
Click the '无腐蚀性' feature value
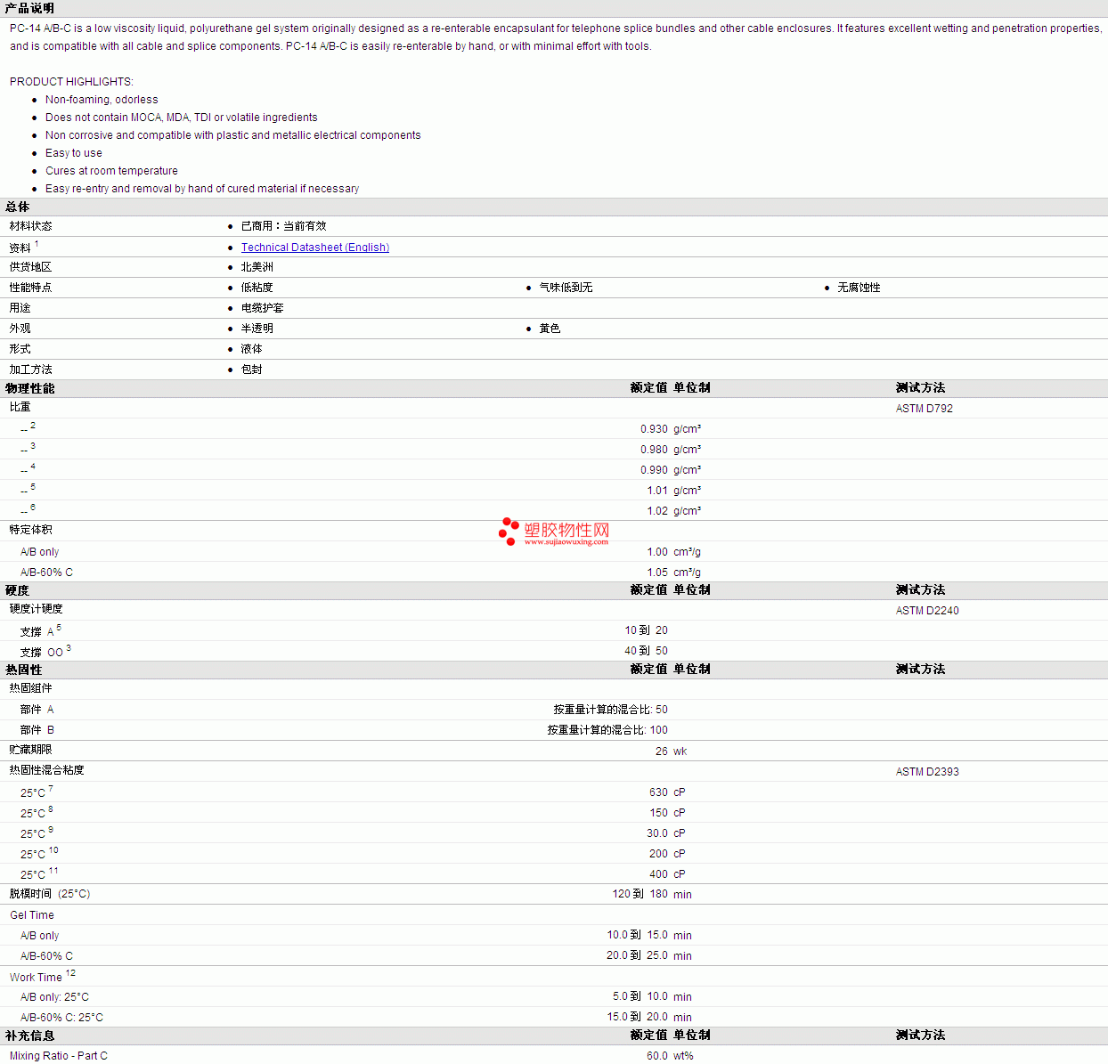click(x=859, y=288)
